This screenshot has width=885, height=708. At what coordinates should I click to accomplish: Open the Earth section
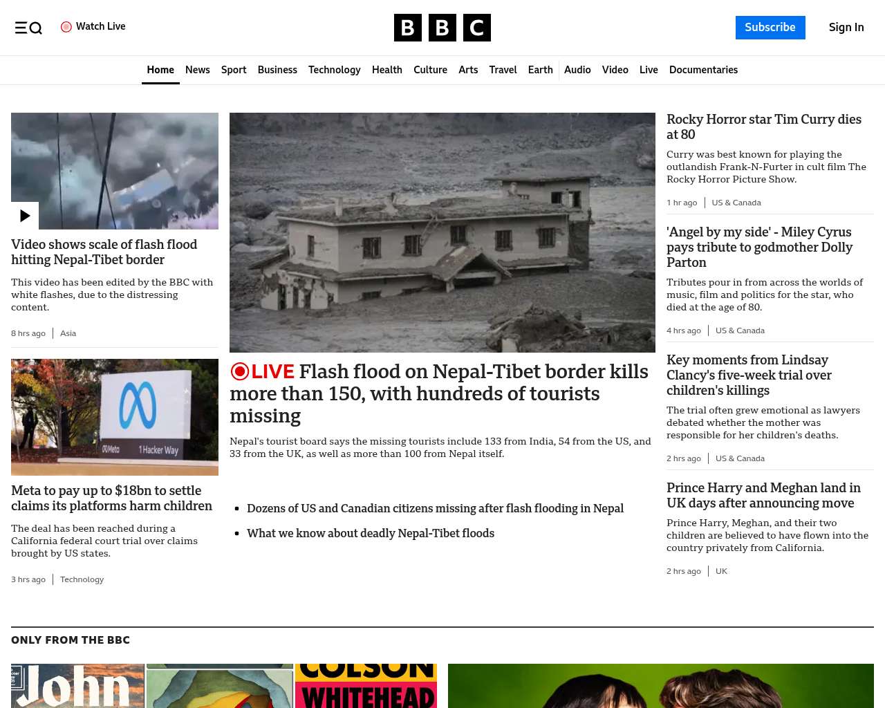(541, 70)
